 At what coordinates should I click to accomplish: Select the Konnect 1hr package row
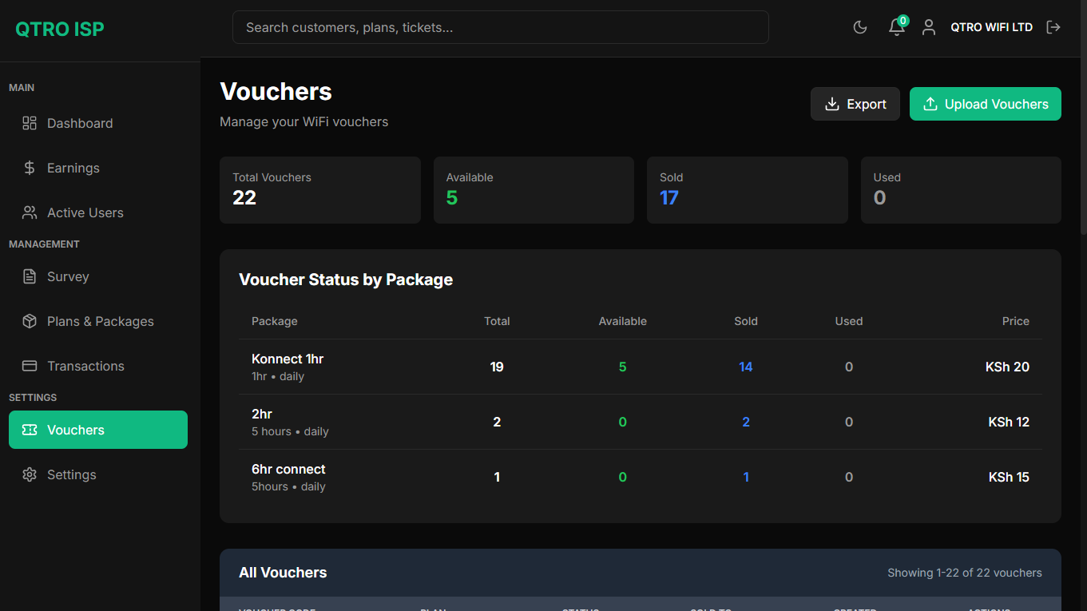(x=288, y=367)
